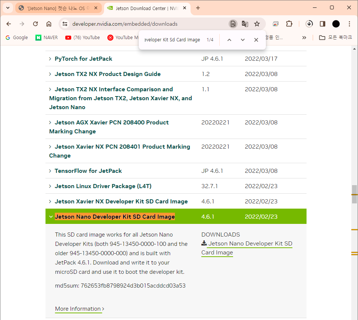Close the Jetson Download Center tab

click(x=185, y=8)
